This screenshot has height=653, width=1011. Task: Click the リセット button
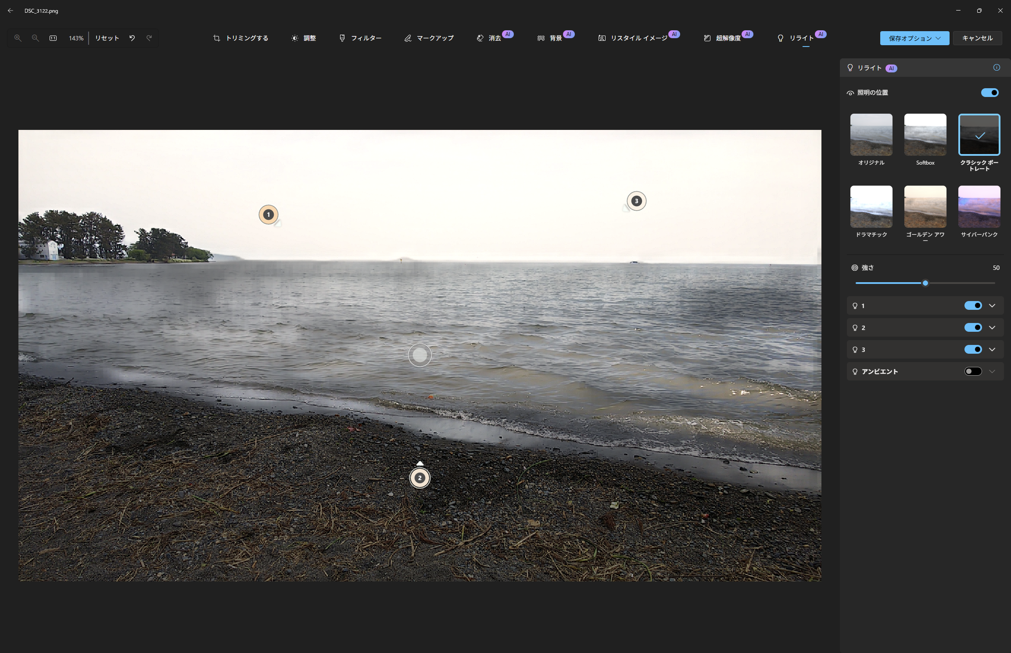coord(107,38)
